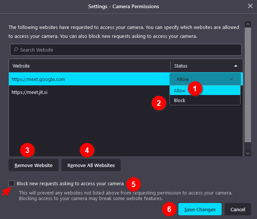Click the scrollbar down arrow
The width and height of the screenshot is (257, 219).
tap(248, 153)
